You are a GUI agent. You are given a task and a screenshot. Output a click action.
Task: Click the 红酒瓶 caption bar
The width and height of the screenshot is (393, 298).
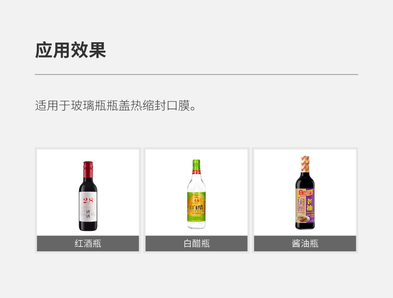[x=88, y=243]
